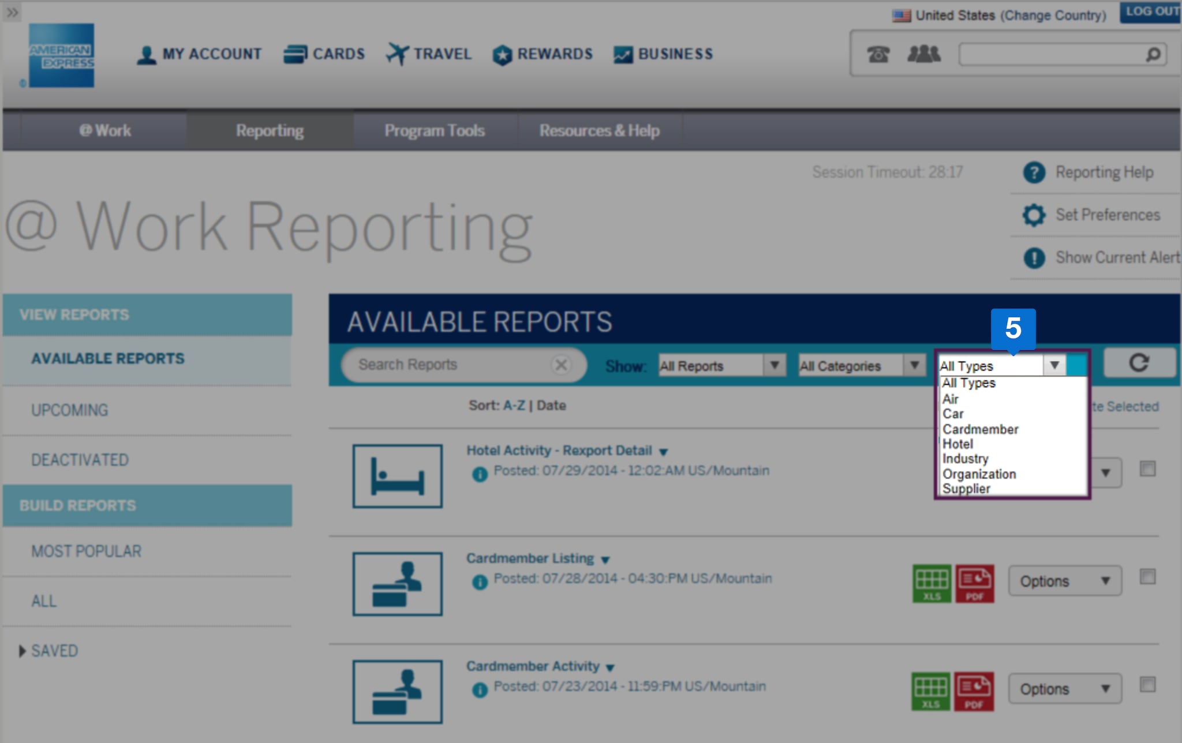Open the All Categories dropdown
Screen dimensions: 1182x743
[x=861, y=366]
